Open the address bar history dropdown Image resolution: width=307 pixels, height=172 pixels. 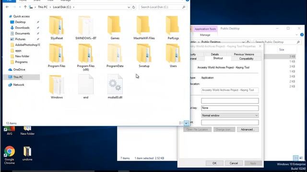(129, 7)
